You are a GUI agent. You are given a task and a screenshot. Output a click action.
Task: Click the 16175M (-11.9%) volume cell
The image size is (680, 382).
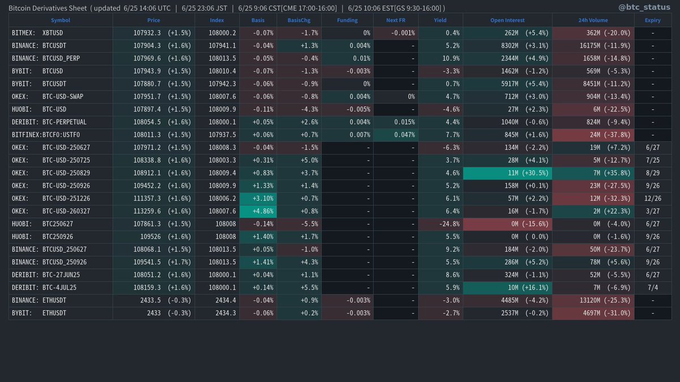click(593, 46)
